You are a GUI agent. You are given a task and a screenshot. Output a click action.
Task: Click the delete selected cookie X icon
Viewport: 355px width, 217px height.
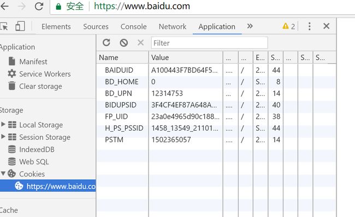click(x=140, y=43)
